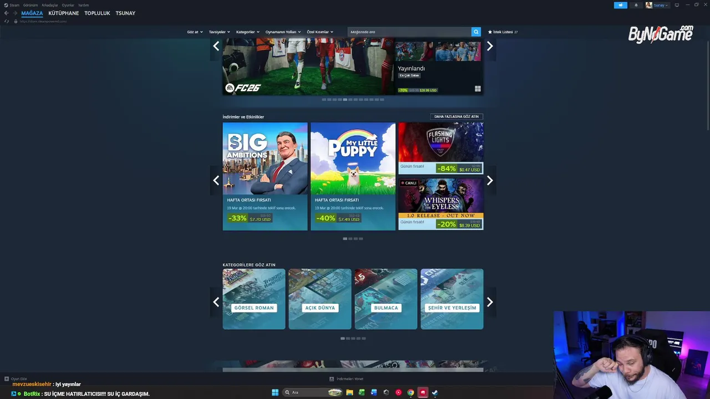Open the İstek Listesi link
This screenshot has width=710, height=399.
click(503, 32)
